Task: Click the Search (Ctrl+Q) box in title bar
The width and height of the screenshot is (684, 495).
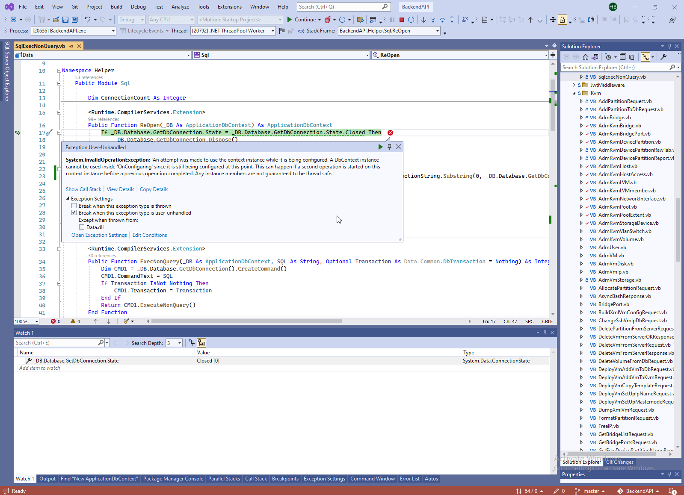Action: pyautogui.click(x=343, y=7)
